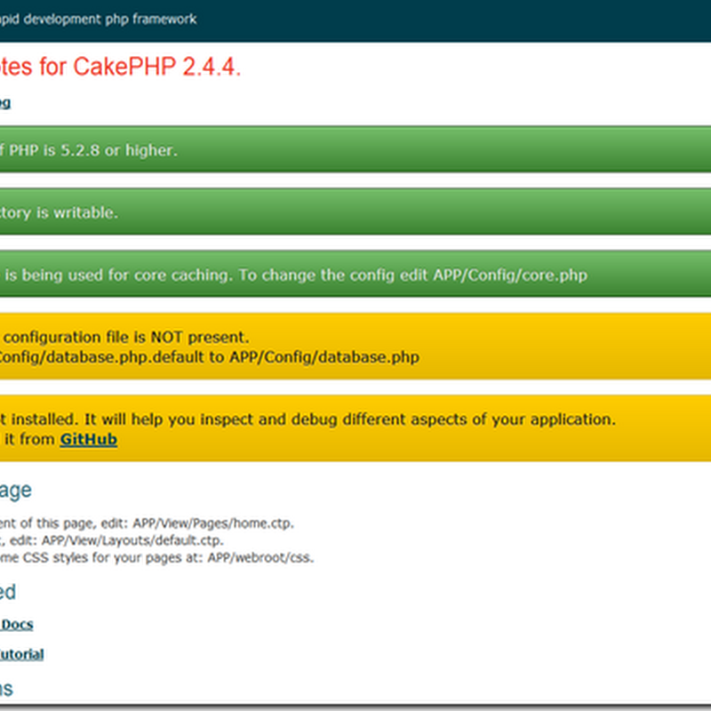Open the tutorial link near page bottom

point(21,654)
